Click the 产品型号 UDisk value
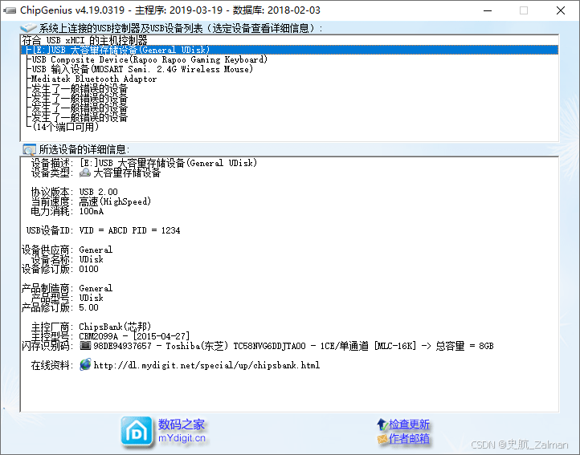Viewport: 580px width, 455px height. 92,298
